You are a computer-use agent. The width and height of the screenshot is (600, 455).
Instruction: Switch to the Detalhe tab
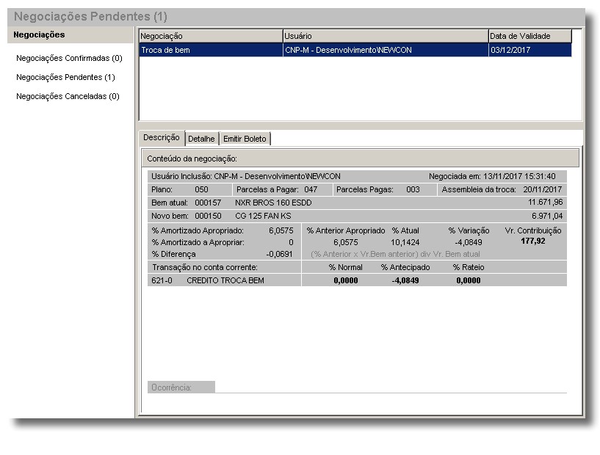pos(201,139)
